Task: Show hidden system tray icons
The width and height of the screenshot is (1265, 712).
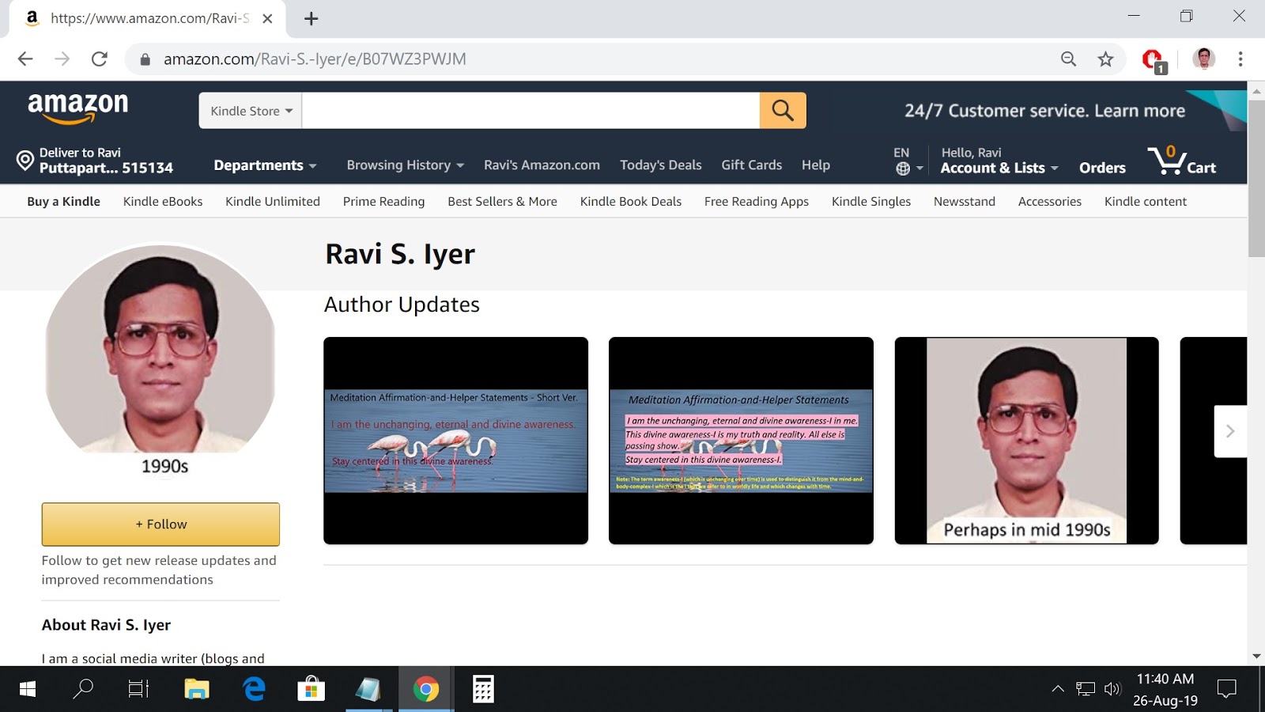Action: click(1058, 689)
